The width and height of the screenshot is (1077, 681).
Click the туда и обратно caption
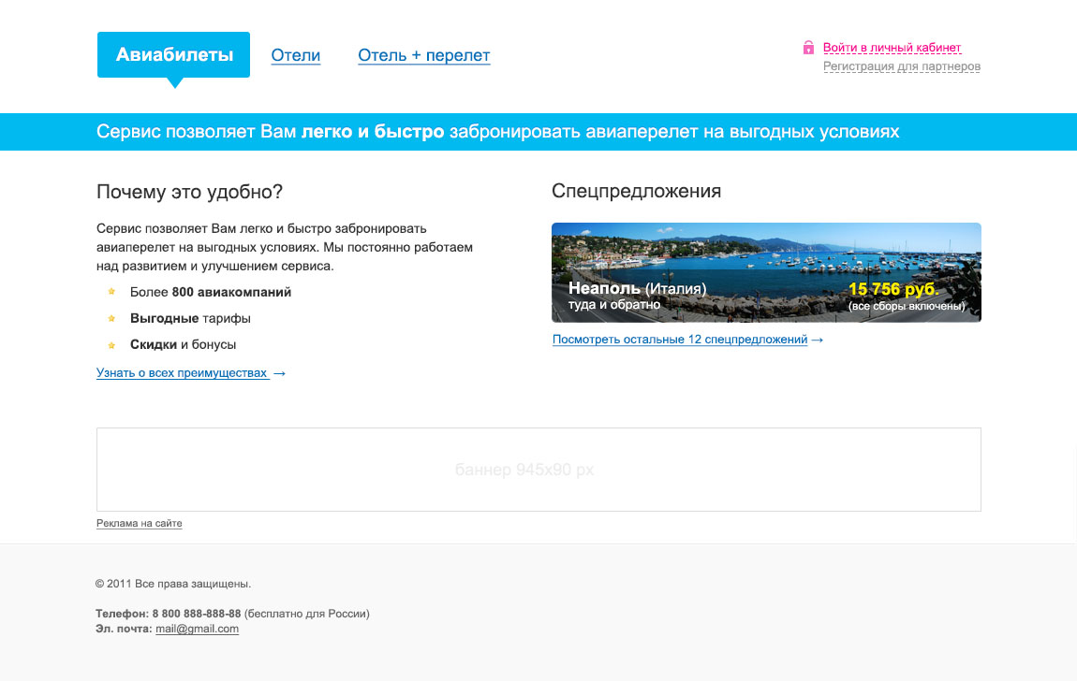614,305
